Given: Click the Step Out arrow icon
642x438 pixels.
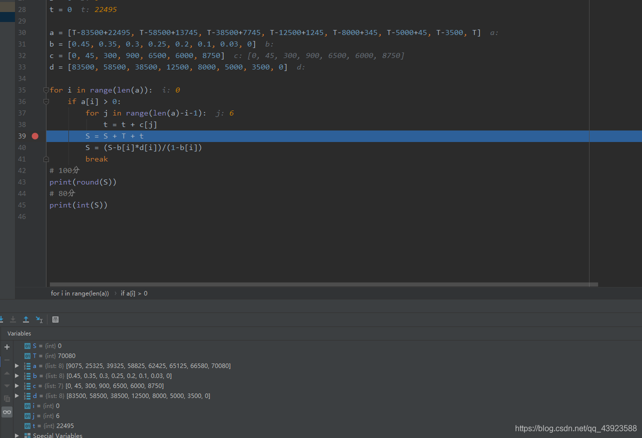Looking at the screenshot, I should click(x=26, y=319).
